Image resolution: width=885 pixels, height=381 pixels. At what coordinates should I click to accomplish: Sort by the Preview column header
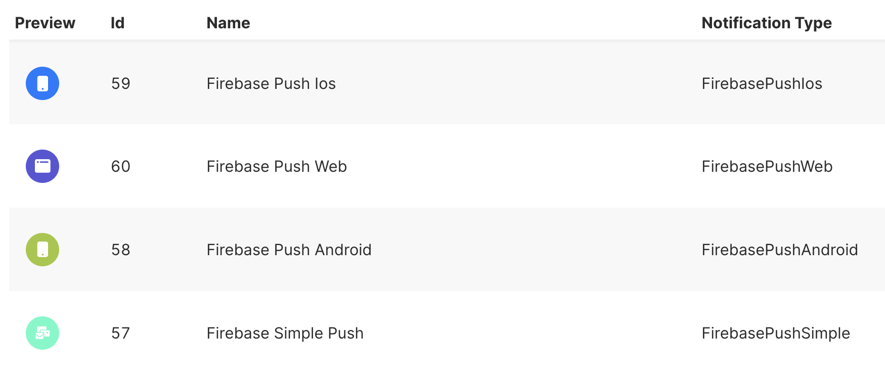click(45, 23)
